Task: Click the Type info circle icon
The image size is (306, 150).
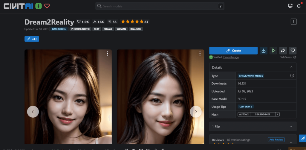Action: (x=292, y=76)
